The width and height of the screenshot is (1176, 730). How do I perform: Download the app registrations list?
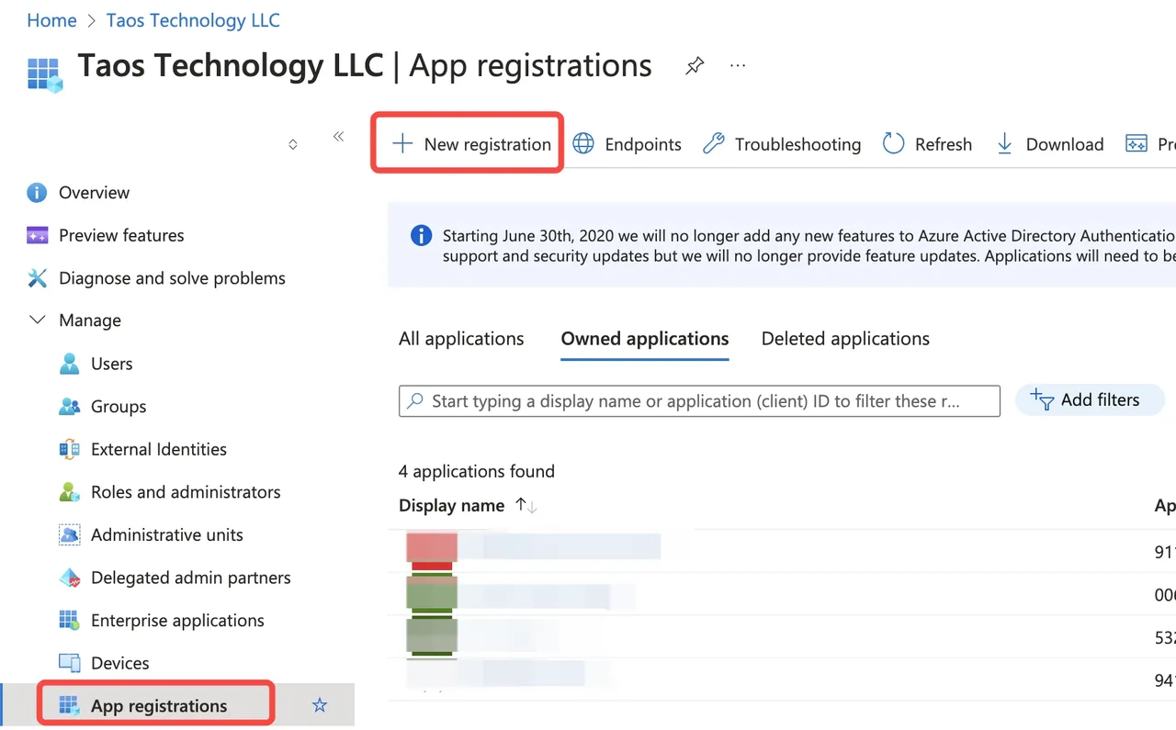point(1050,144)
